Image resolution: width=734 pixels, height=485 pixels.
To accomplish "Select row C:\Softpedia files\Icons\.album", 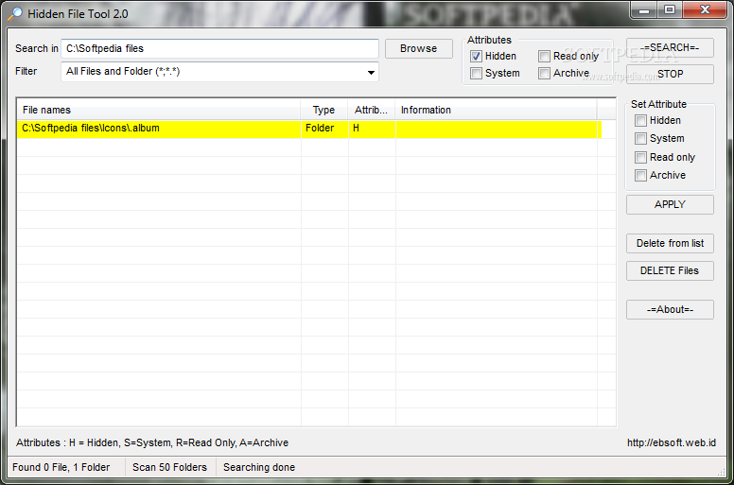I will tap(309, 129).
